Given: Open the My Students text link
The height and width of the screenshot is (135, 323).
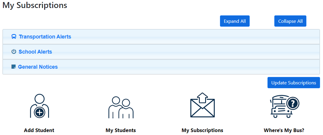Looking at the screenshot, I should point(121,130).
